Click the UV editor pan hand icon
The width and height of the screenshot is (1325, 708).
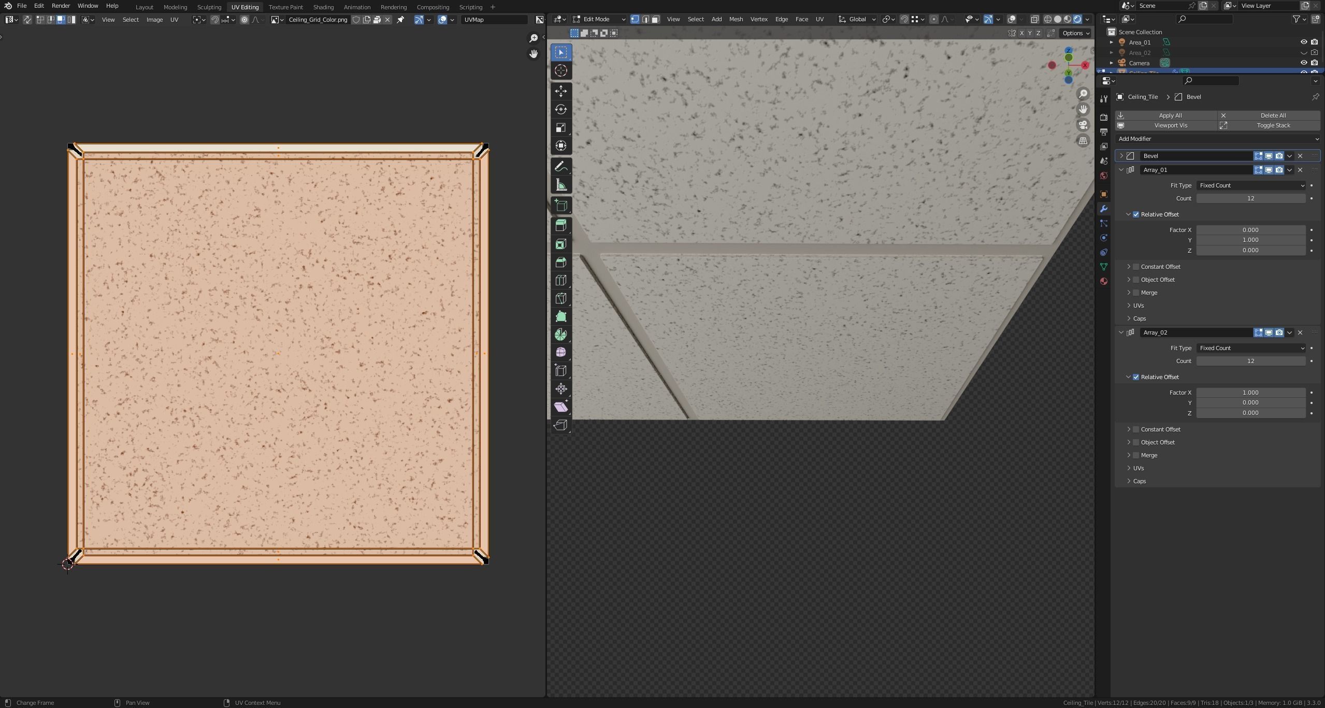(x=533, y=54)
